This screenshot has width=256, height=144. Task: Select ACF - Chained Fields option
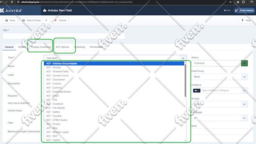[x=114, y=71]
